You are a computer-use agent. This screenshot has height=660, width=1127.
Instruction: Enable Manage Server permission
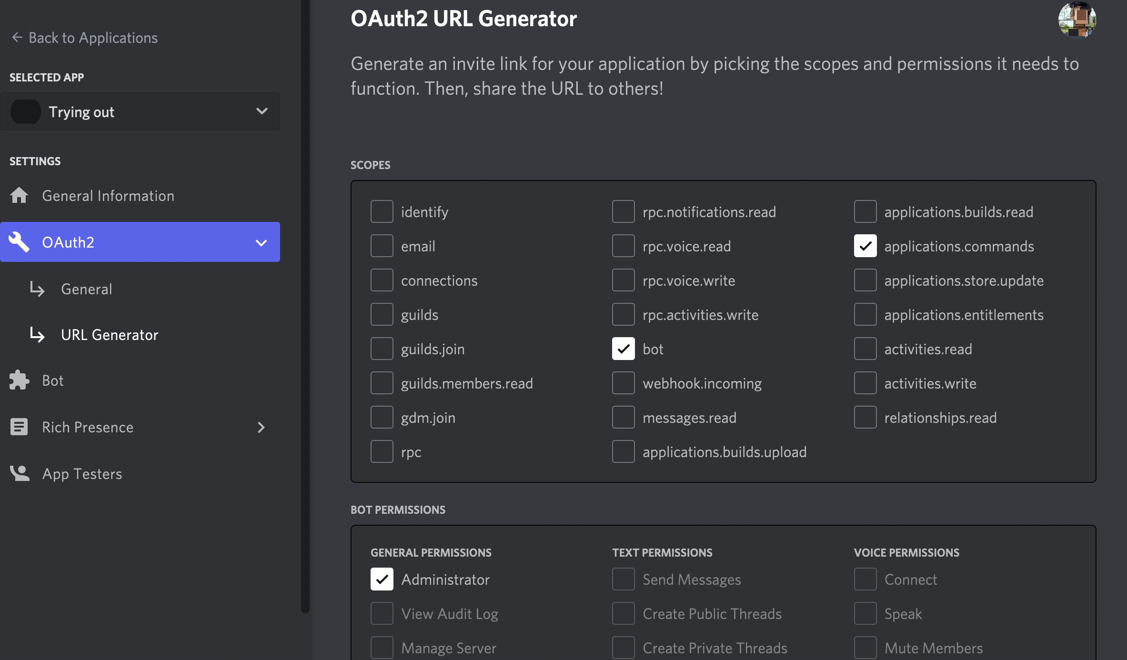coord(382,648)
